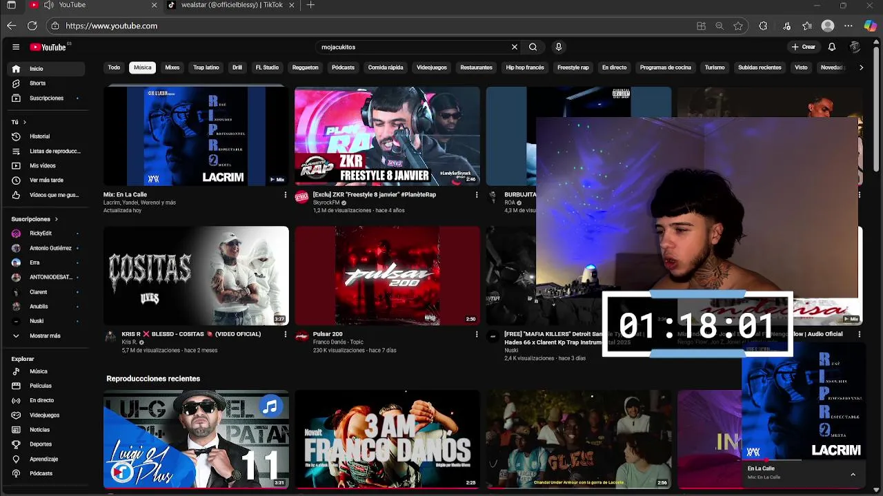Open Ver más tarde
The image size is (883, 496).
coord(46,180)
